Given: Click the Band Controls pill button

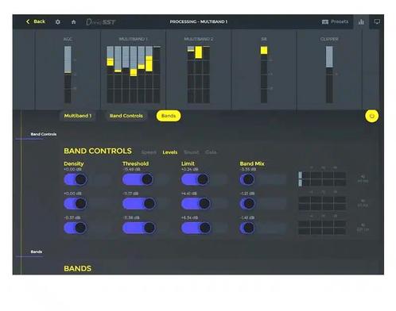Looking at the screenshot, I should point(126,116).
